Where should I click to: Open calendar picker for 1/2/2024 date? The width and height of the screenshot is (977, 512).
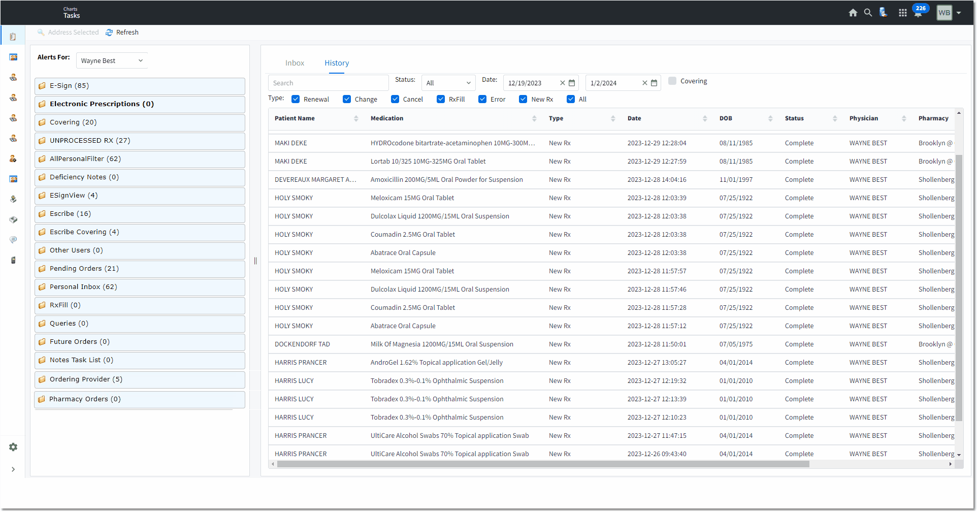654,83
